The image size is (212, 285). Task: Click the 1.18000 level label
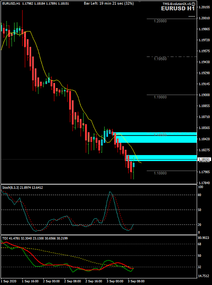160,173
